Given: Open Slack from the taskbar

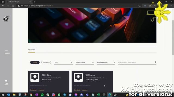Looking at the screenshot, I should (x=48, y=95).
